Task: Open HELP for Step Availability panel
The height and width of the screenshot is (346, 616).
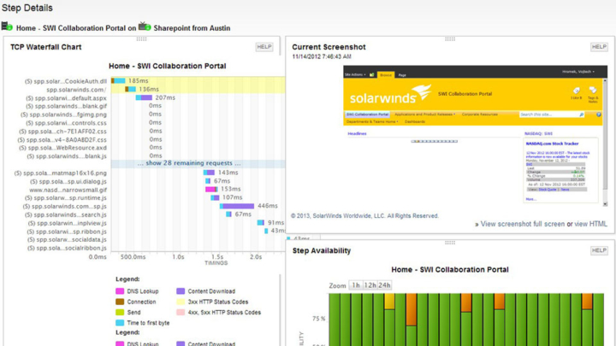Action: 599,250
